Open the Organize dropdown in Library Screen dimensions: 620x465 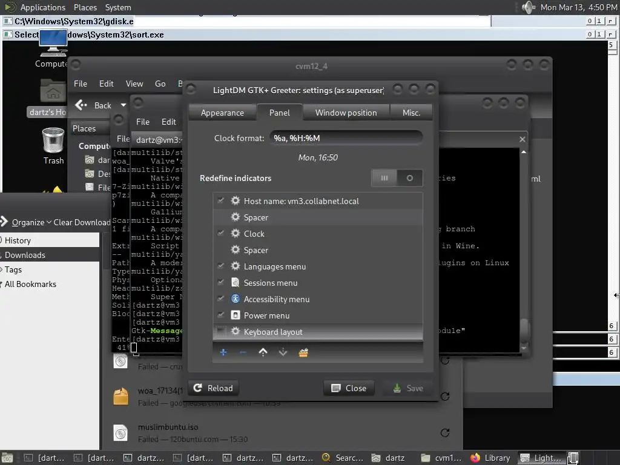(x=31, y=222)
